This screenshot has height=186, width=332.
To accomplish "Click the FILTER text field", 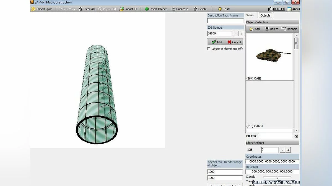I will pyautogui.click(x=275, y=136).
